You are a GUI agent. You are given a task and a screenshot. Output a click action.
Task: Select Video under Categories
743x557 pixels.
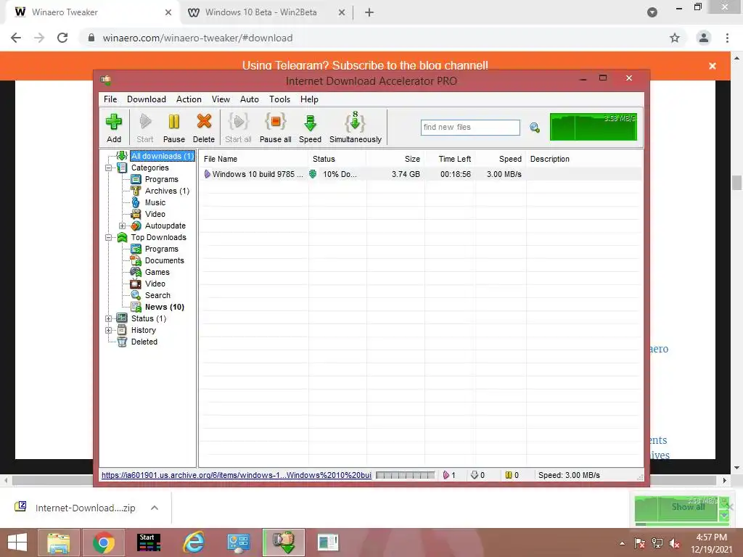click(x=155, y=214)
